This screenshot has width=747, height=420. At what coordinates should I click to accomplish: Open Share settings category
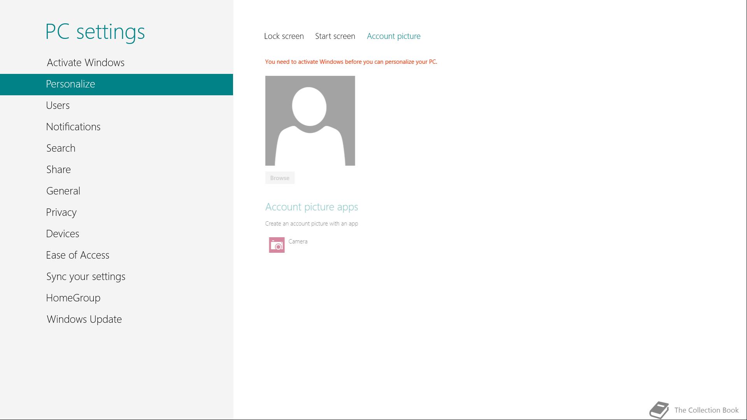[116, 170]
